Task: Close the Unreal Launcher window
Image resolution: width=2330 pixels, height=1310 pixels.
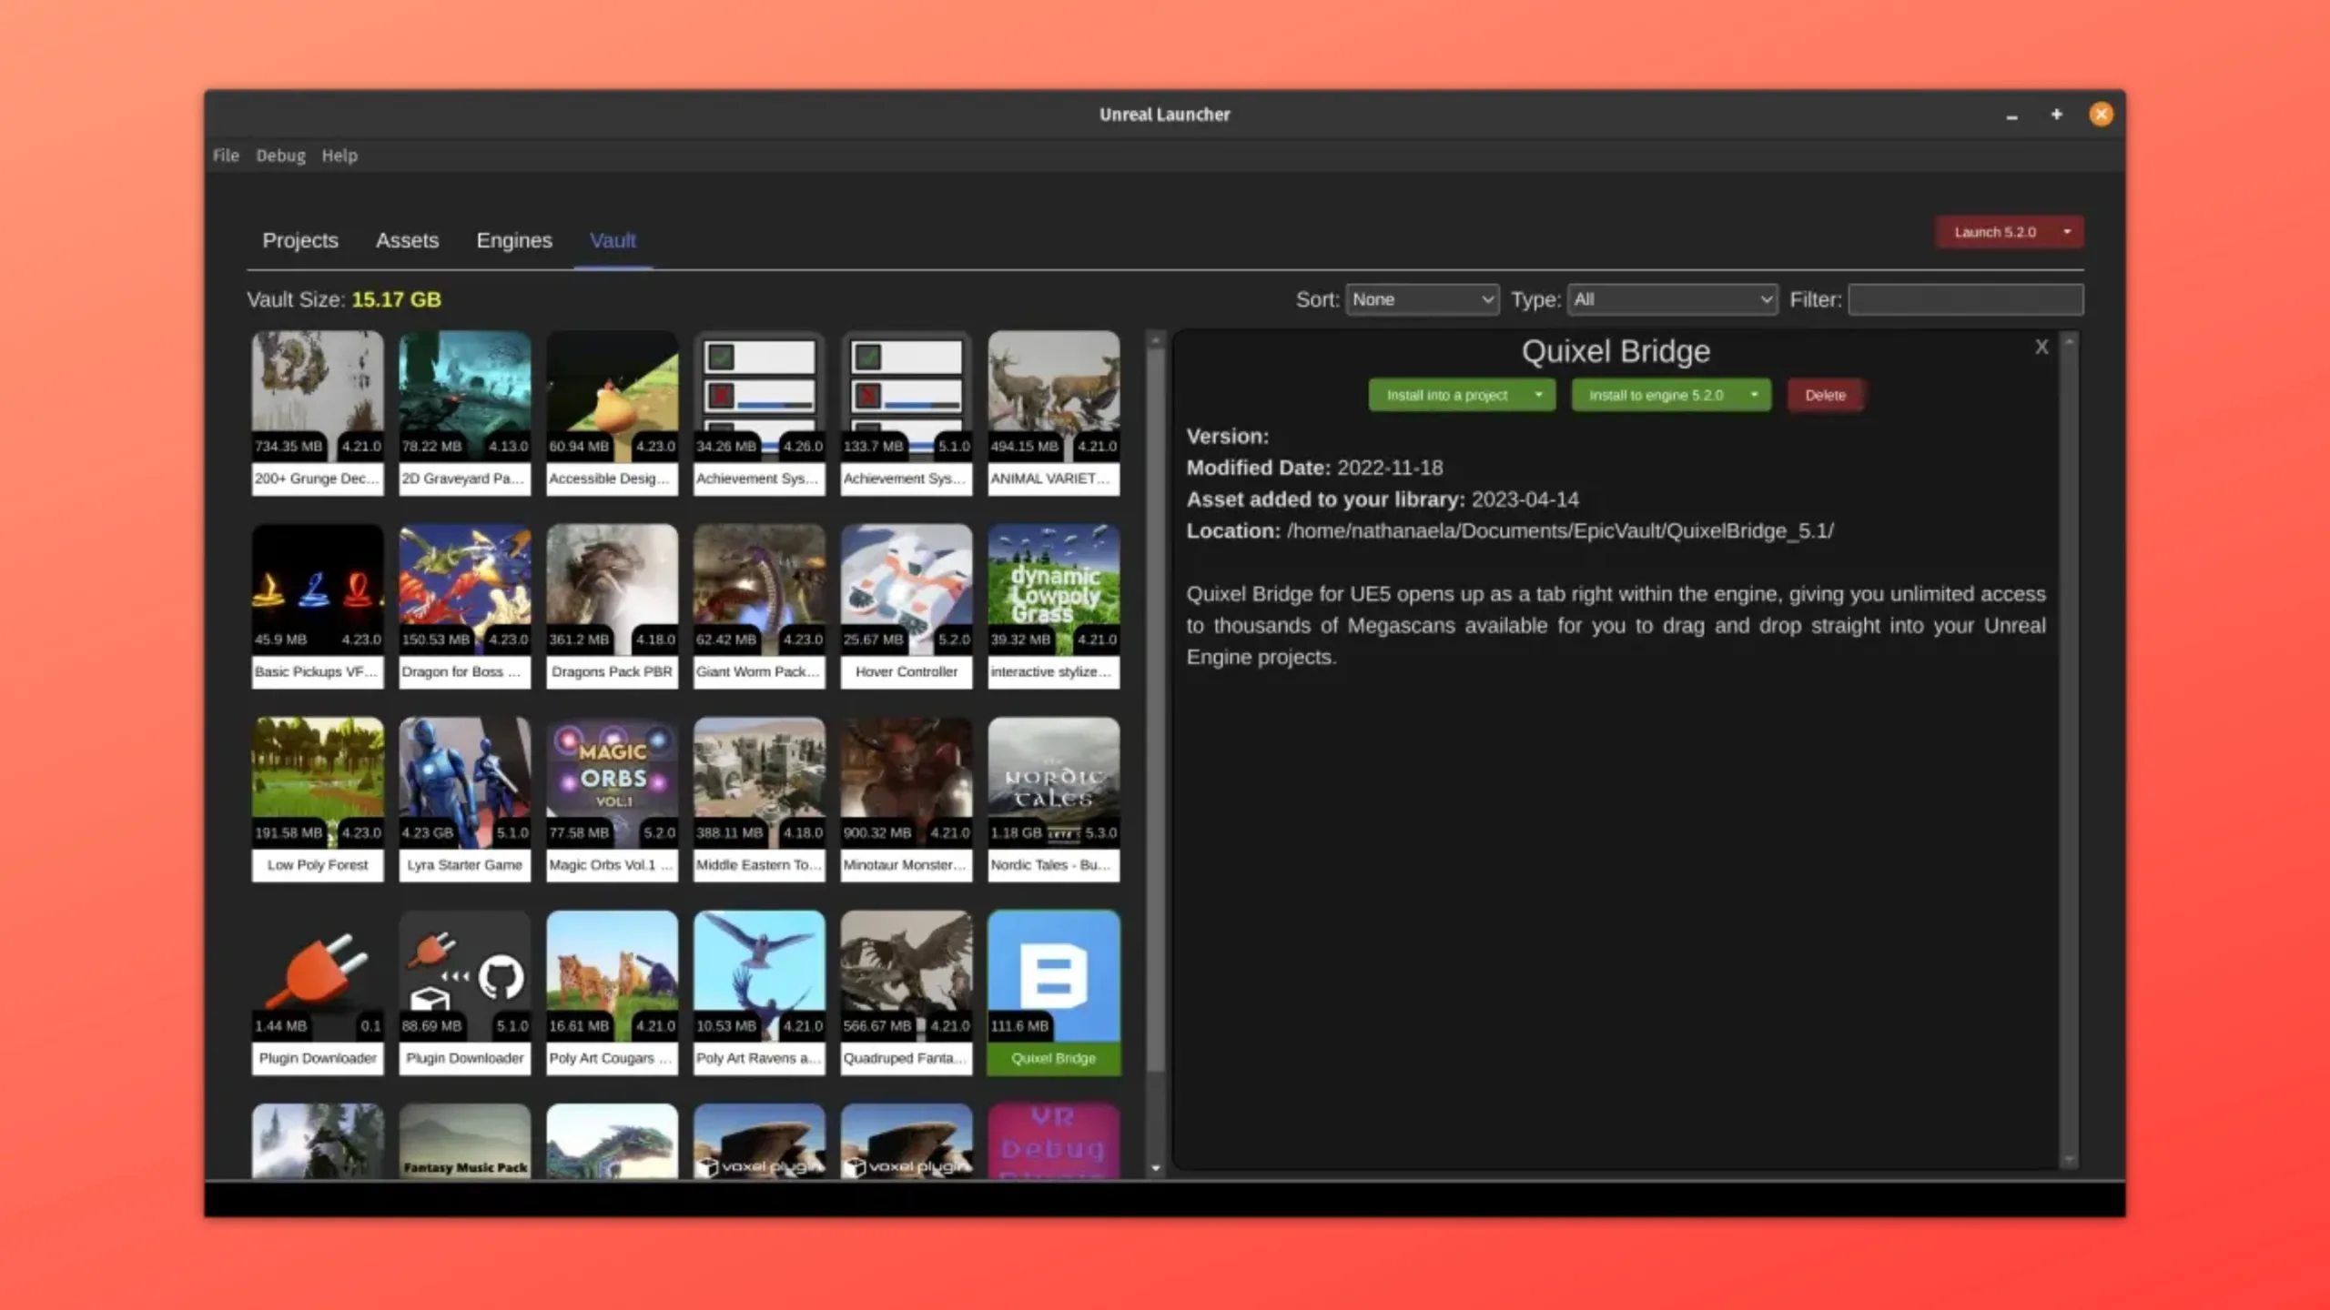Action: 2101,115
